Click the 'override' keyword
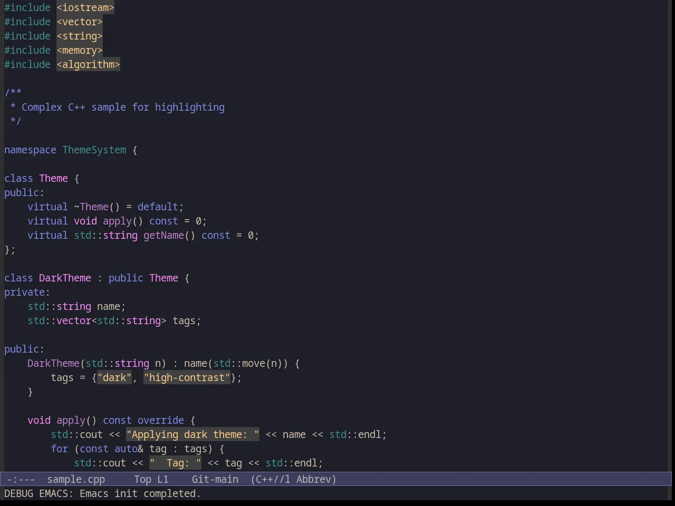 [x=161, y=420]
